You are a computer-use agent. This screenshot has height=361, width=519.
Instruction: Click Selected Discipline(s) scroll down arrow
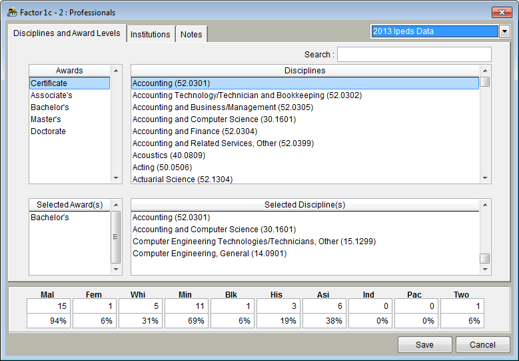coord(485,269)
